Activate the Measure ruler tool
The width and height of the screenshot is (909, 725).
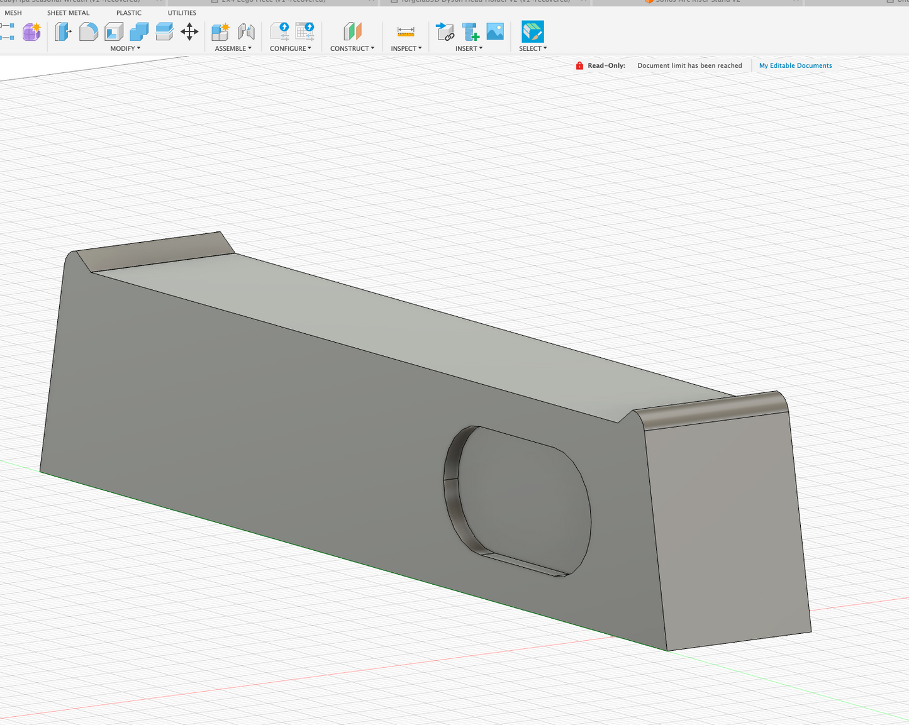pos(406,31)
